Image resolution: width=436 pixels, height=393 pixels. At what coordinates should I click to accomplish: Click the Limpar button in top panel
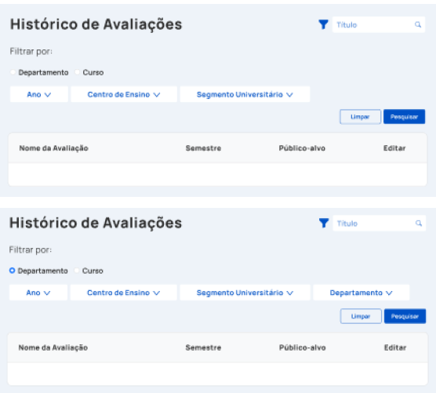(x=360, y=117)
